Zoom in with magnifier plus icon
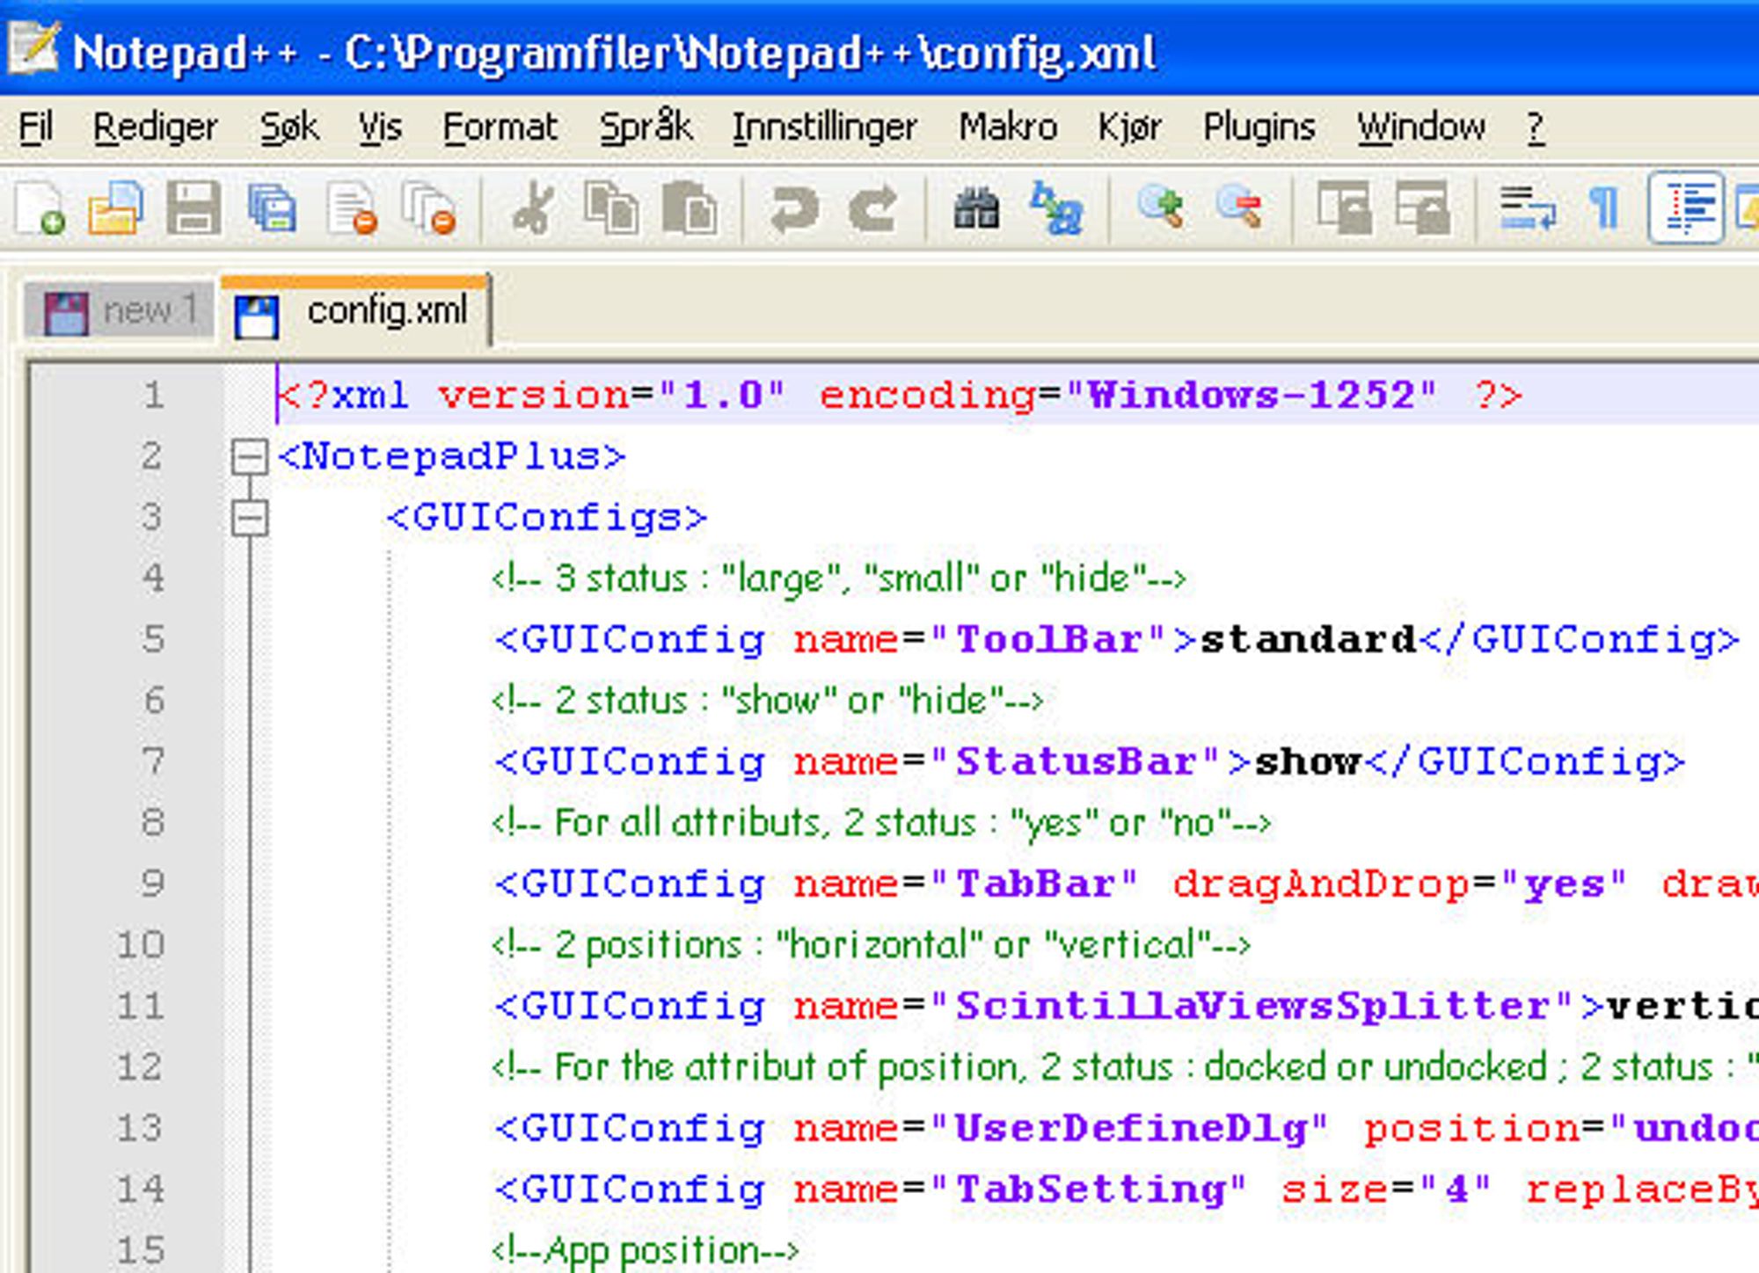 1160,207
